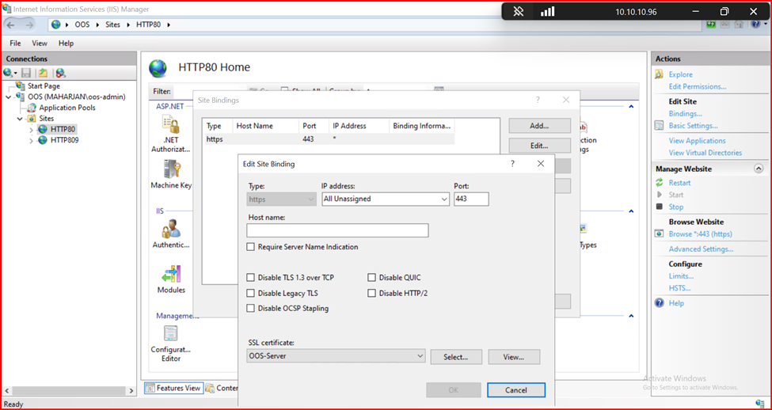The image size is (772, 410).
Task: Click the Select... certificate button
Action: tap(455, 357)
